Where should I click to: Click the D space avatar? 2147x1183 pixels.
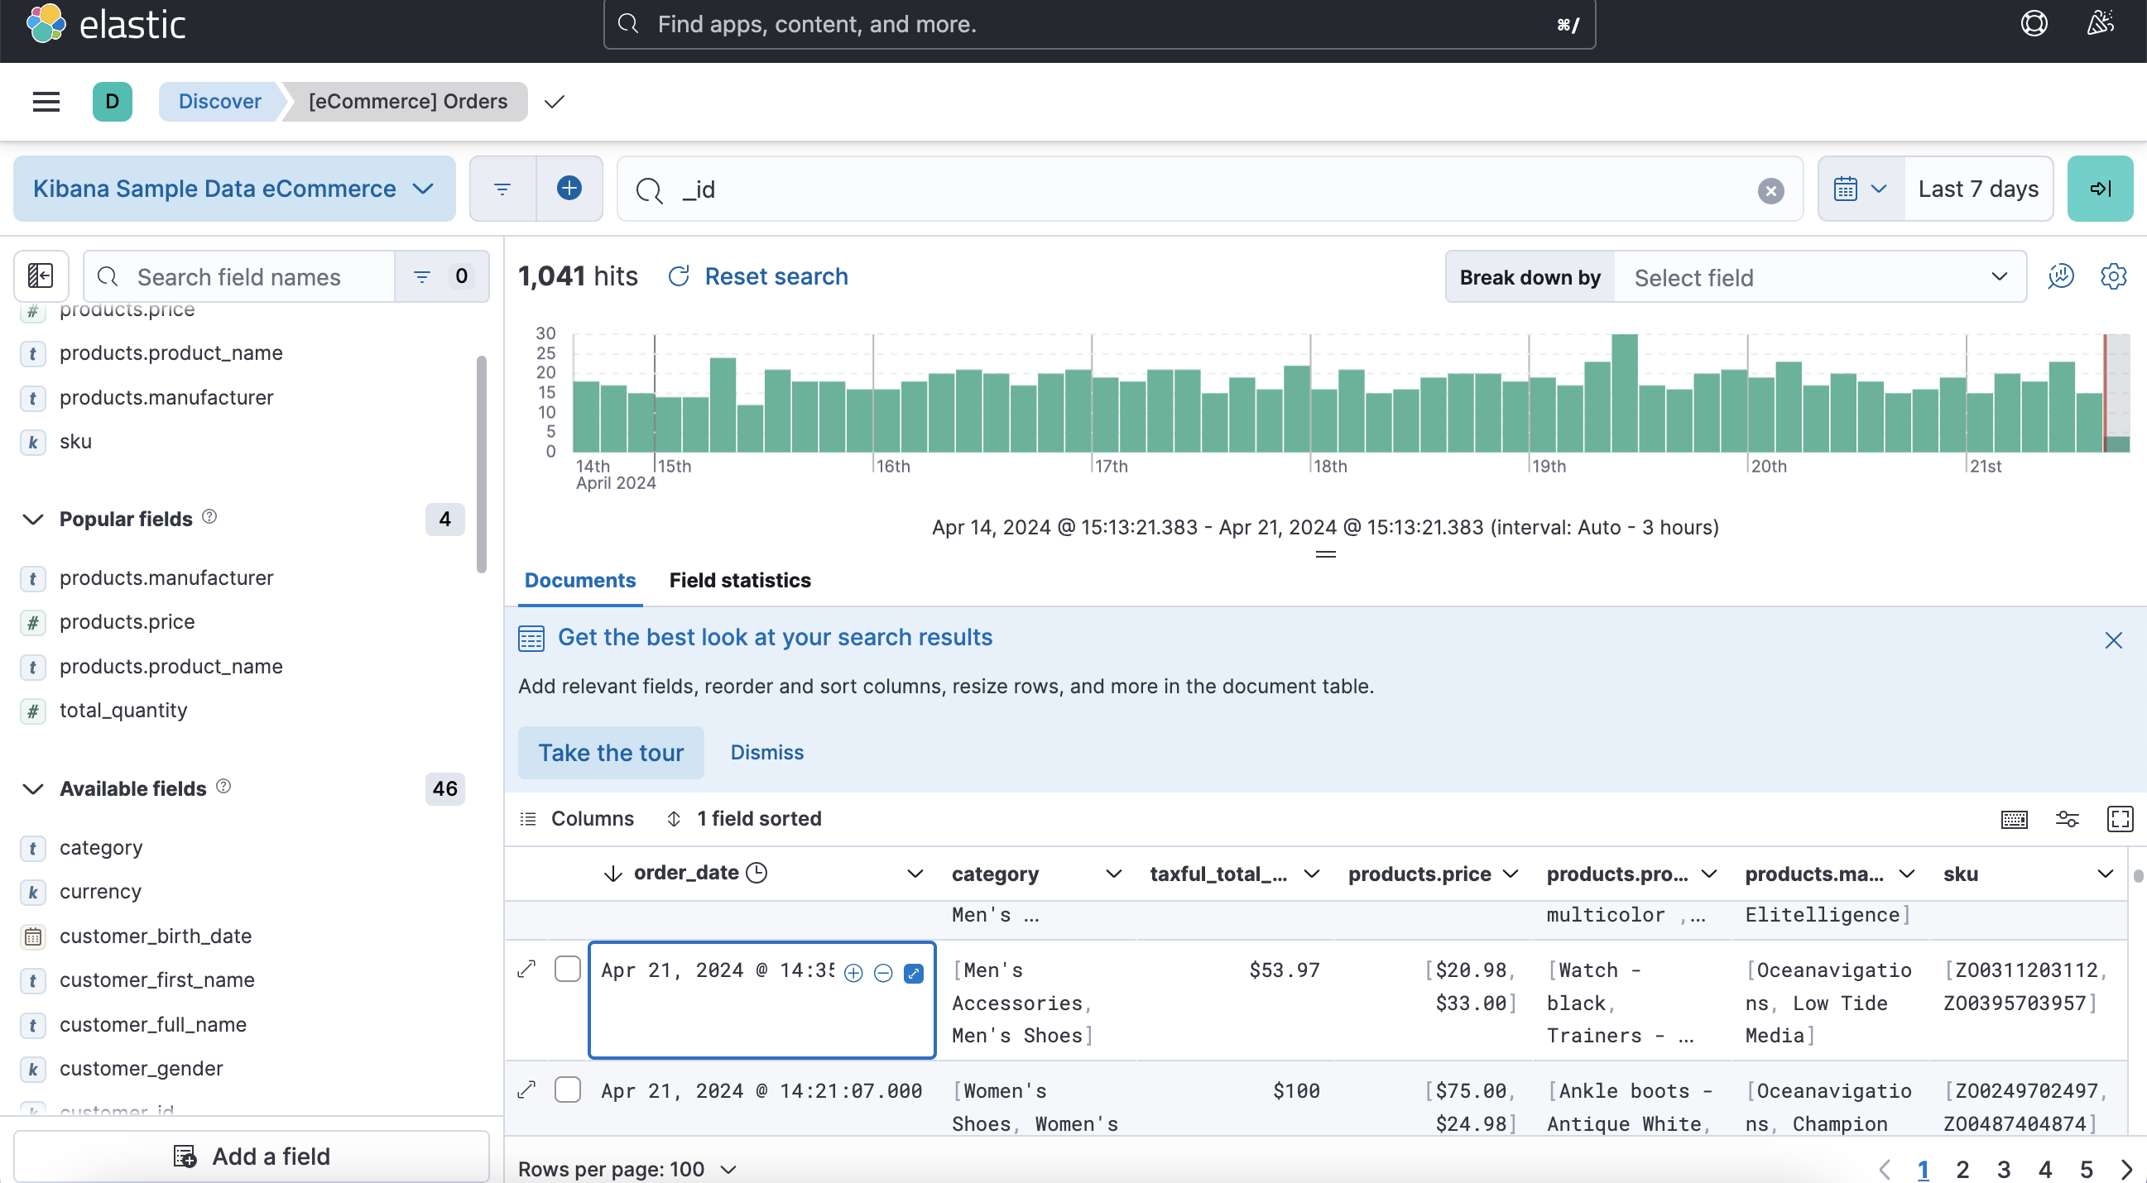click(x=113, y=102)
